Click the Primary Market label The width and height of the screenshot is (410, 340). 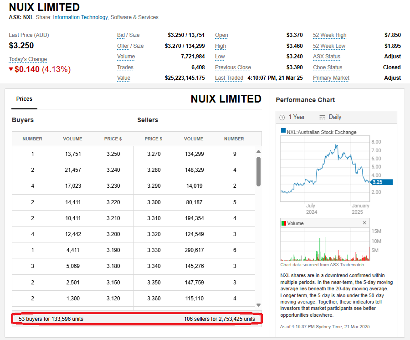331,78
